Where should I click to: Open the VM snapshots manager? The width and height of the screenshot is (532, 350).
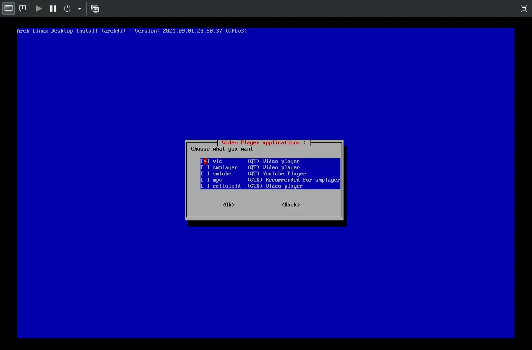[x=95, y=8]
